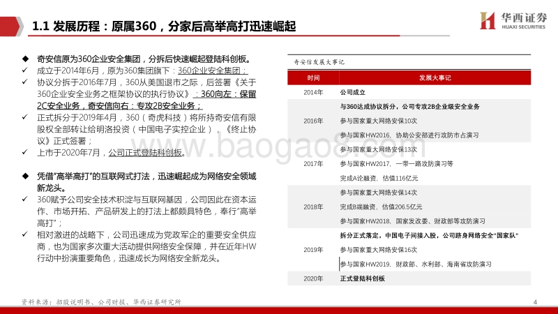Click the "发展大事记" column header

pyautogui.click(x=435, y=77)
